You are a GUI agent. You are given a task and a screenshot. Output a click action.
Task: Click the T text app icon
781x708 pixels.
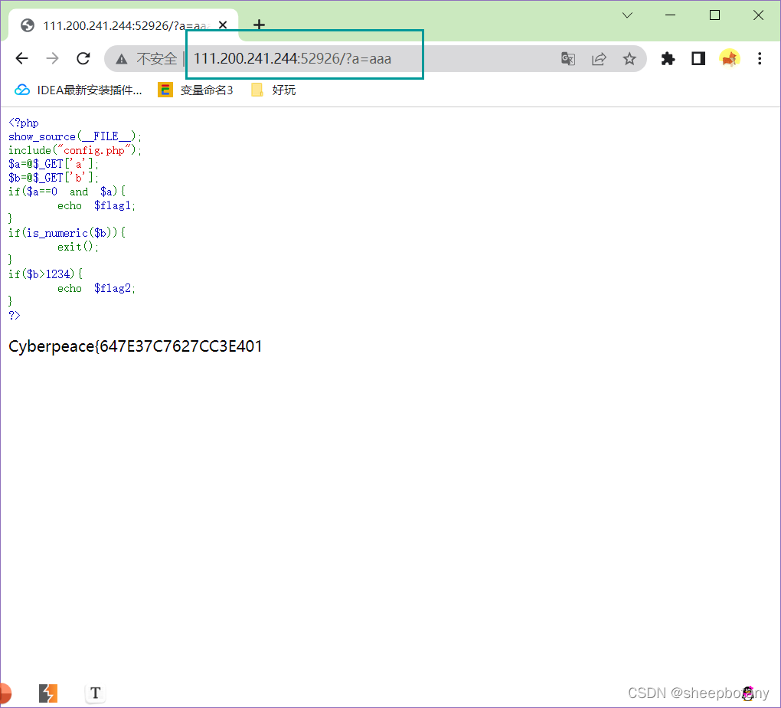pos(95,693)
